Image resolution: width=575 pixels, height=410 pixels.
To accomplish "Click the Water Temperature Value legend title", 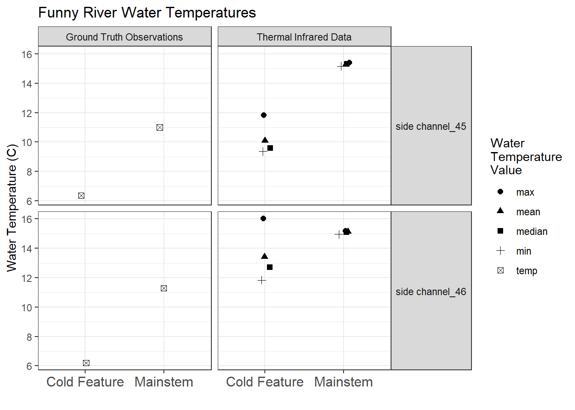I will (526, 157).
